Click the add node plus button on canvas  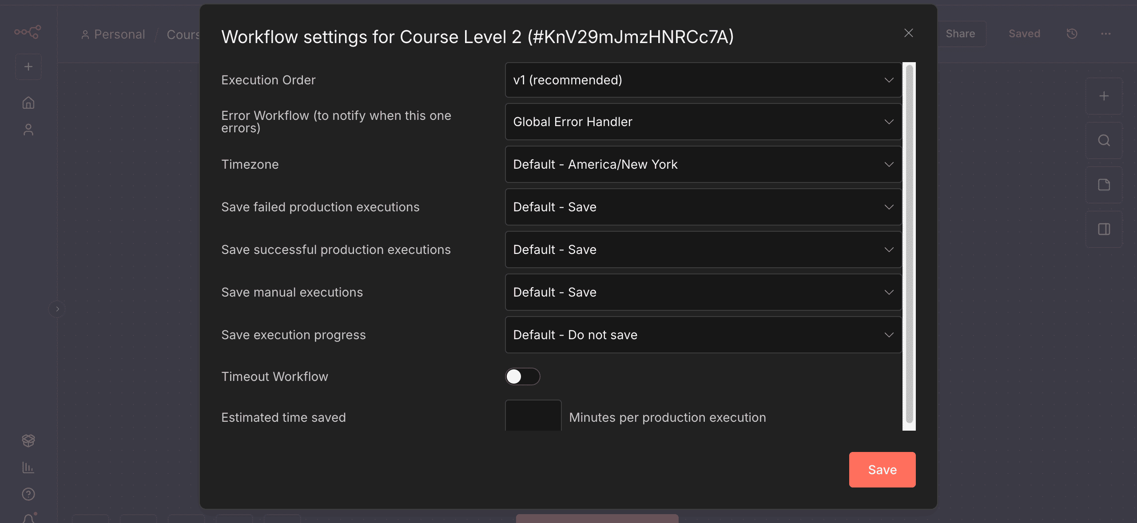[1104, 96]
